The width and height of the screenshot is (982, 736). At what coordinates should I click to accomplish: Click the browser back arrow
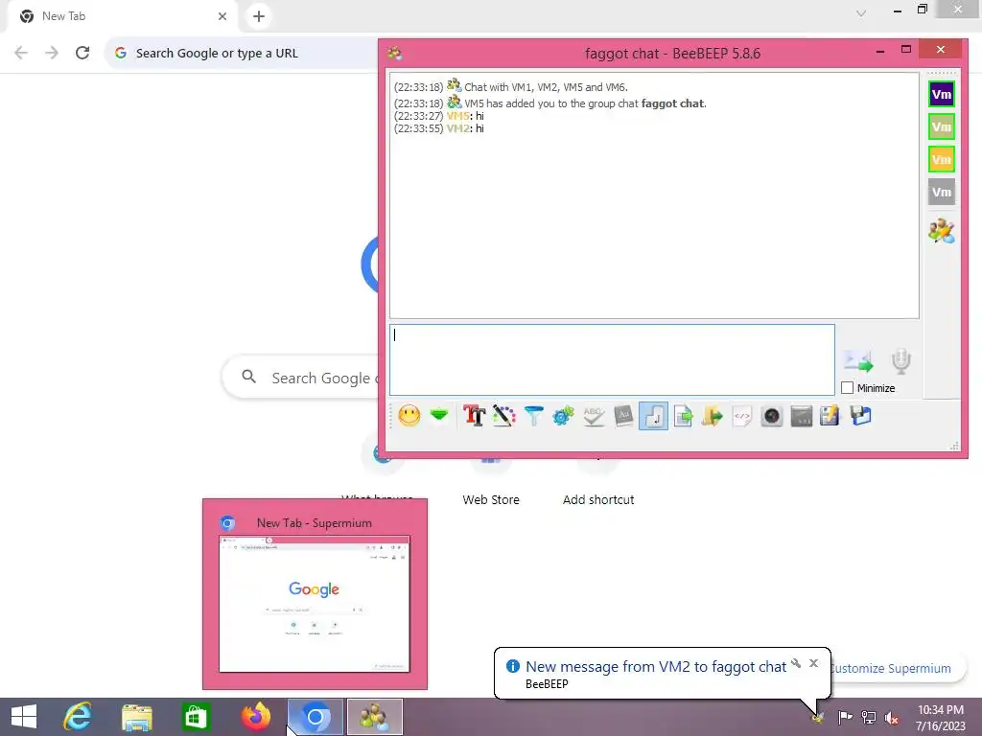point(21,54)
